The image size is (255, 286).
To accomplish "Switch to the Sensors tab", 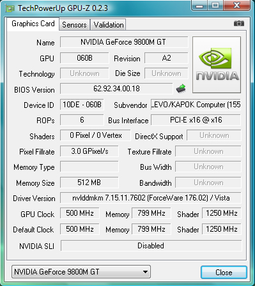I will click(74, 25).
